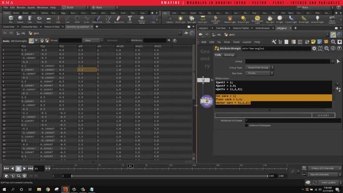Open the Build desktop dropdown

[x=76, y=8]
